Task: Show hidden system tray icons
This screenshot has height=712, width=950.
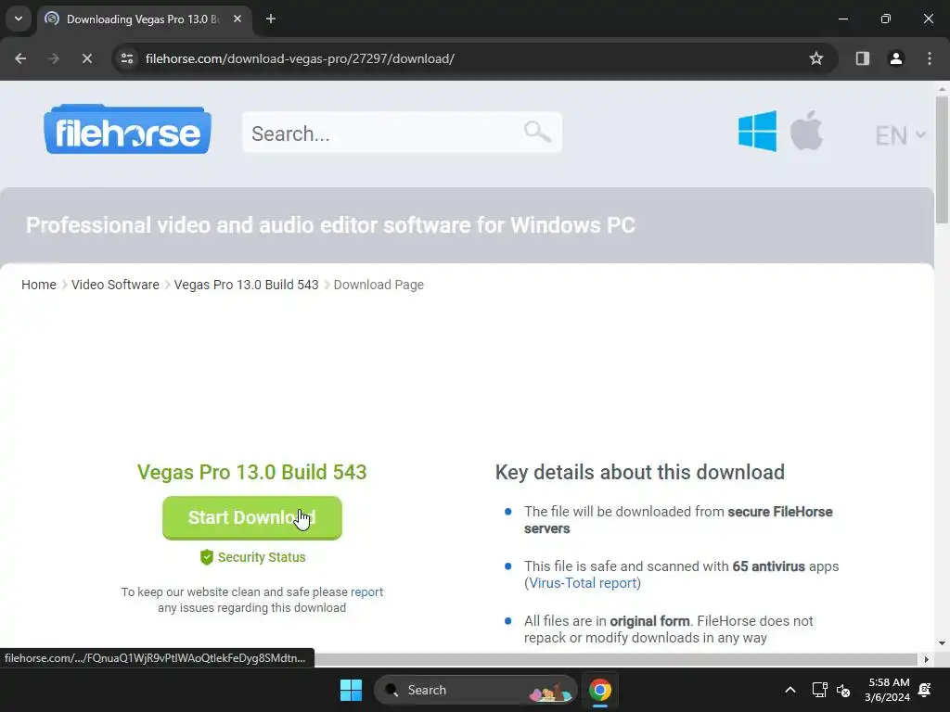Action: (x=790, y=690)
